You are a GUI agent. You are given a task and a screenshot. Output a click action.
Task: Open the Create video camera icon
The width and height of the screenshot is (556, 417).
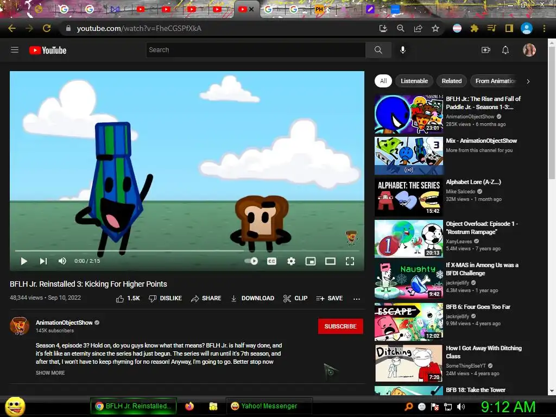point(485,50)
